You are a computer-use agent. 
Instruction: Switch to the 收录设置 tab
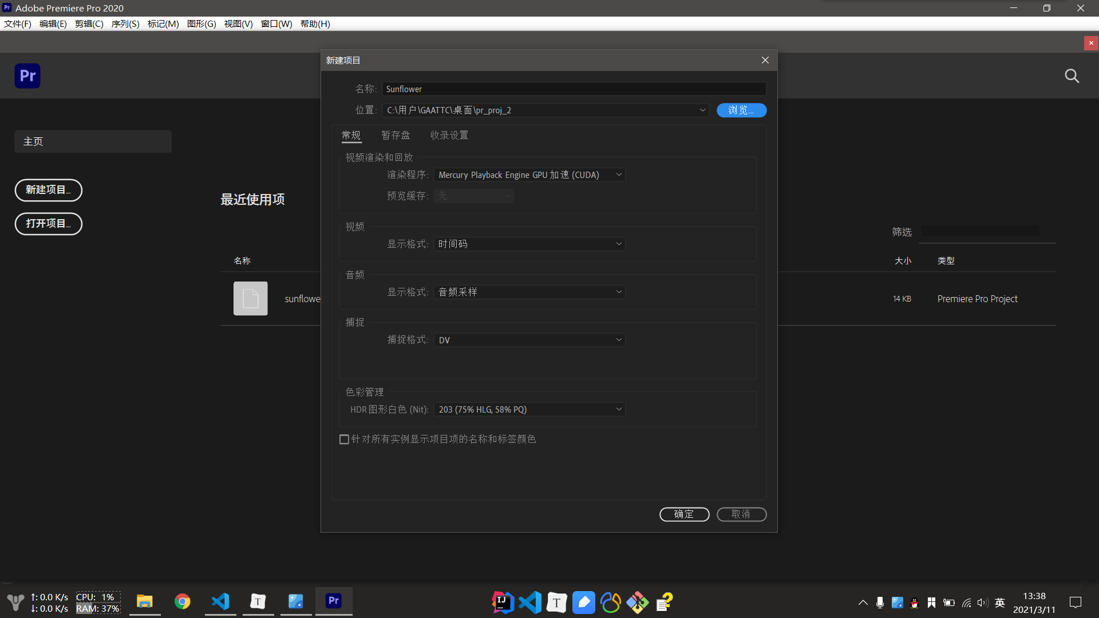449,135
